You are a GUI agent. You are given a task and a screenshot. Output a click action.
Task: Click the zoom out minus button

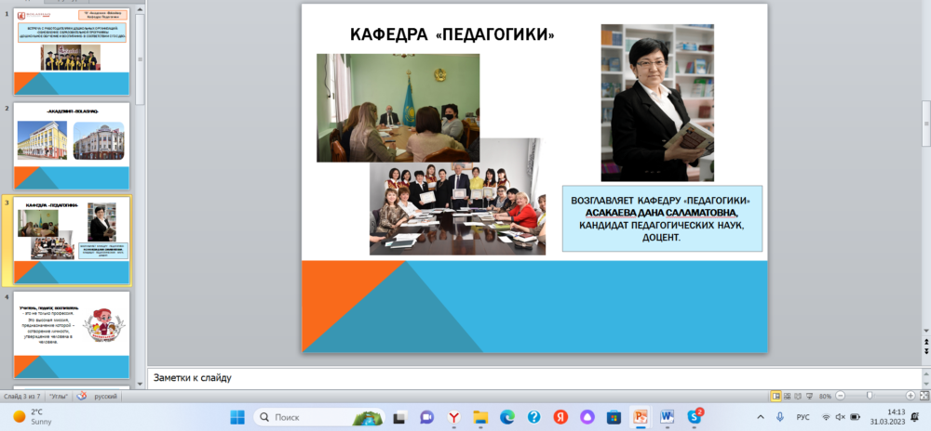(x=840, y=396)
